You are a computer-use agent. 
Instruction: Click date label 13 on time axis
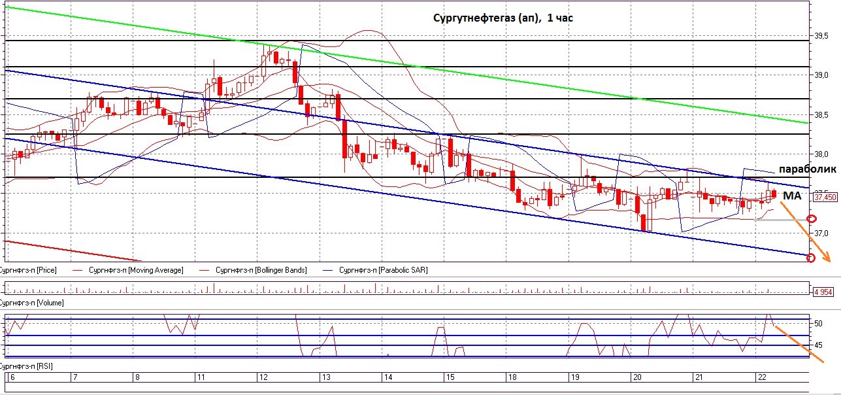pos(326,377)
